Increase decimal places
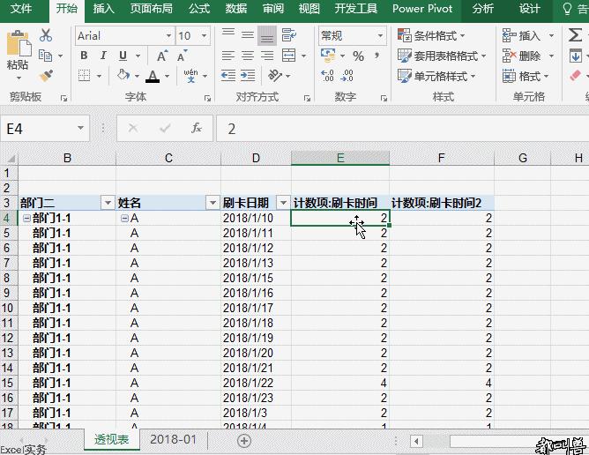Screen dimensions: 589x455 [x=327, y=76]
